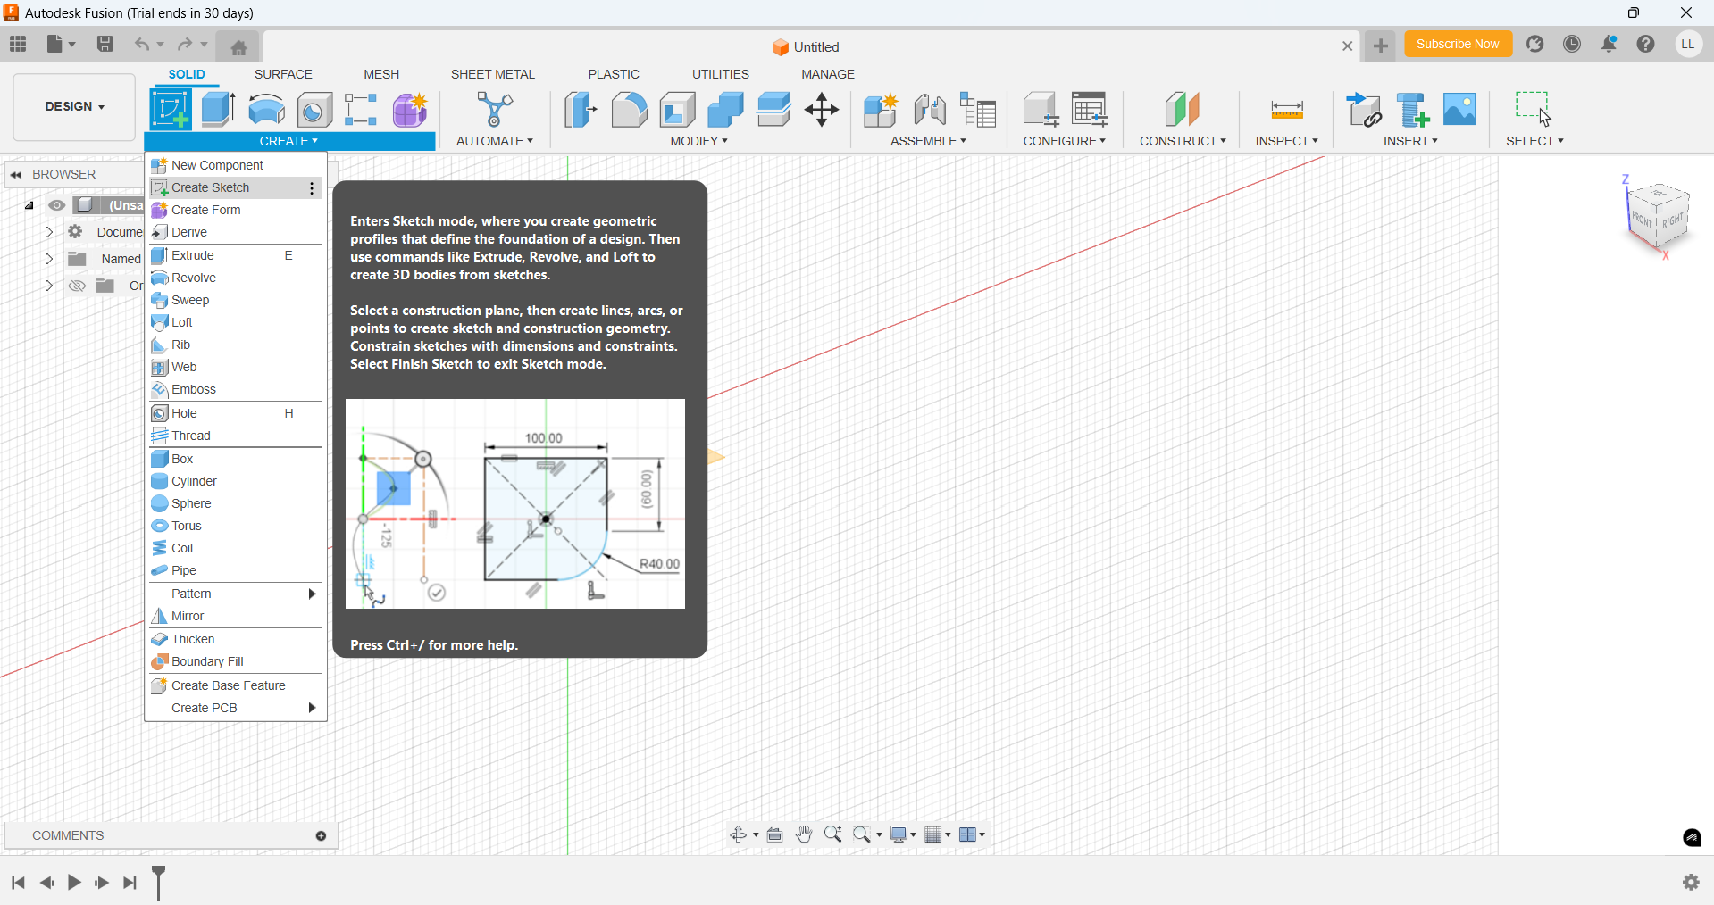The height and width of the screenshot is (905, 1714).
Task: Choose Cylinder from the Create menu
Action: [236, 481]
